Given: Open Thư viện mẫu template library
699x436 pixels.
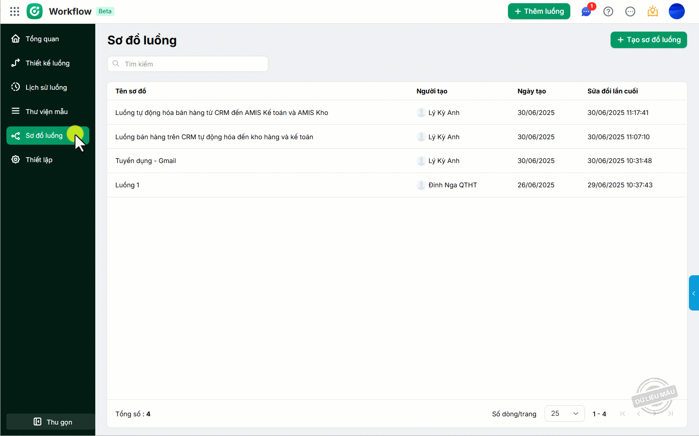Looking at the screenshot, I should (x=46, y=112).
